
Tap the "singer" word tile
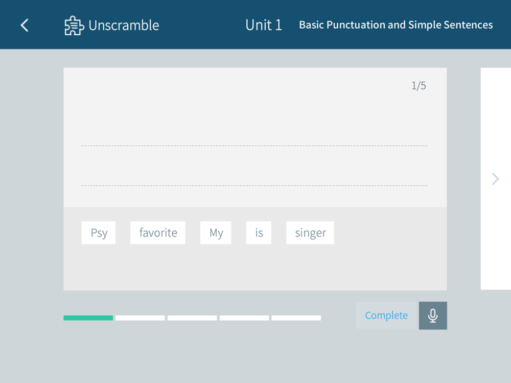(310, 233)
